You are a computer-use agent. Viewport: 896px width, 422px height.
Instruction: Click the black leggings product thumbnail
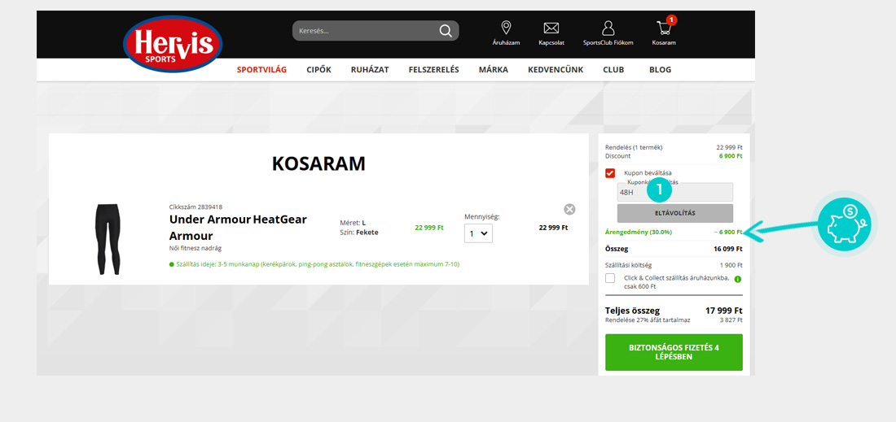[x=108, y=240]
